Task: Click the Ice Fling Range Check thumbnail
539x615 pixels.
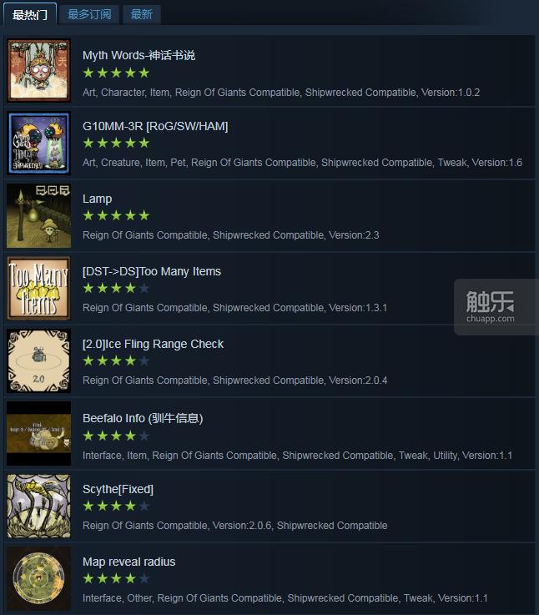Action: coord(39,360)
